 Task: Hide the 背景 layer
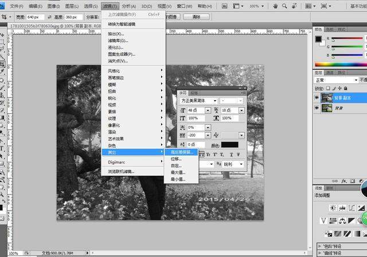coord(317,108)
